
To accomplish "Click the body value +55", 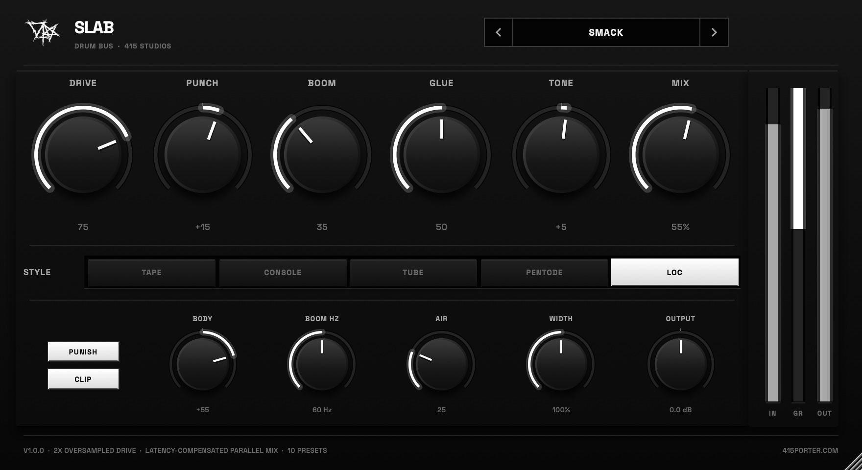I will tap(202, 410).
